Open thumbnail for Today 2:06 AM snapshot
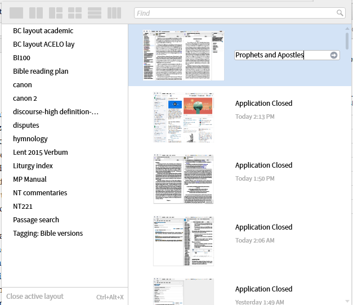Viewport: 353px width, 305px height. pos(184,241)
